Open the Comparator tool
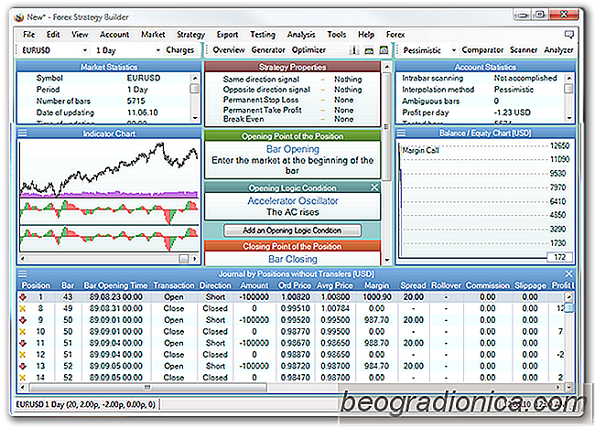 (x=482, y=50)
